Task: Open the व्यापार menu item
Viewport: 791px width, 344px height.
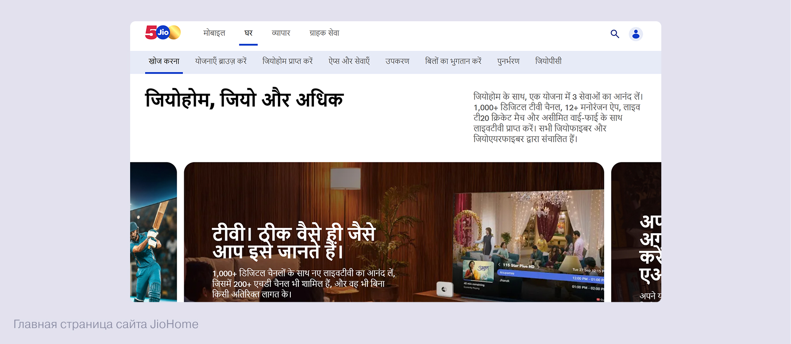Action: tap(281, 33)
